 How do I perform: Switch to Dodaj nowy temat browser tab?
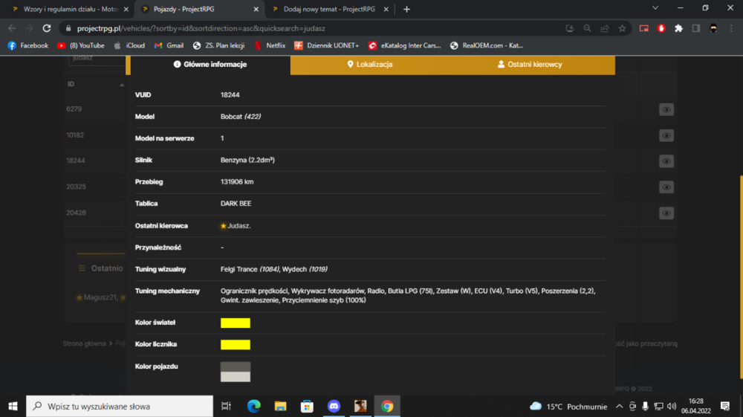[329, 9]
